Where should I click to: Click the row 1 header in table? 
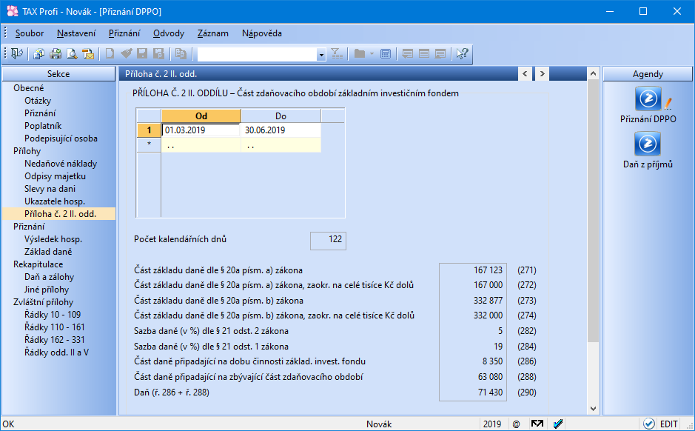[149, 130]
